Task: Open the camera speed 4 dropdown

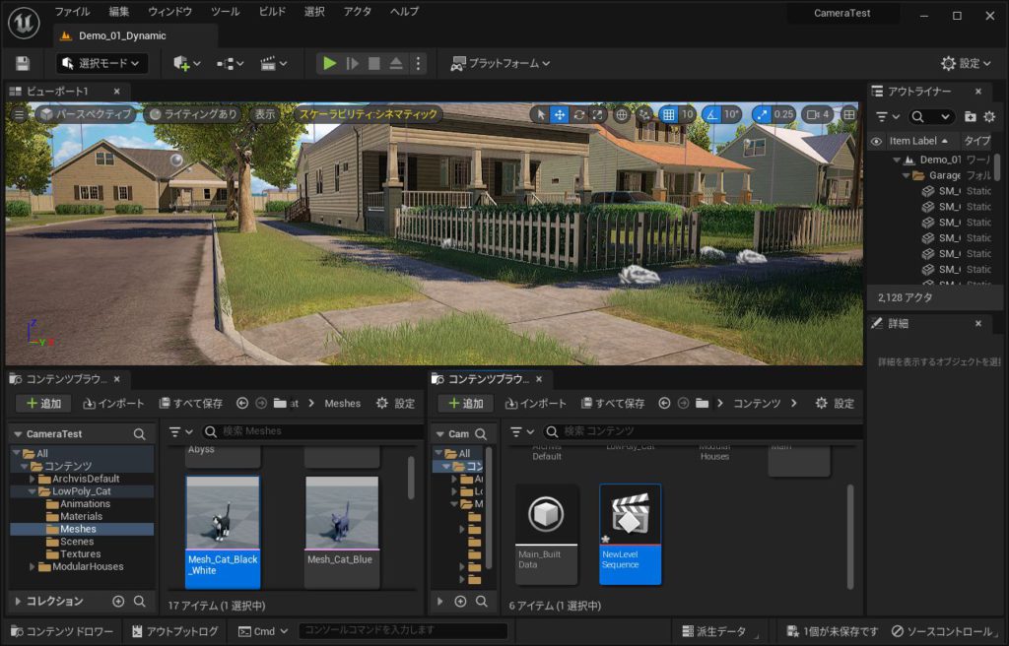Action: 819,114
